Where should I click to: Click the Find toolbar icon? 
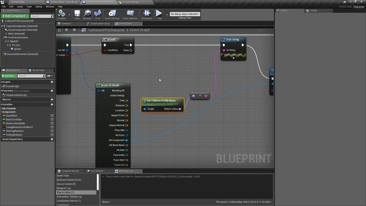98,14
